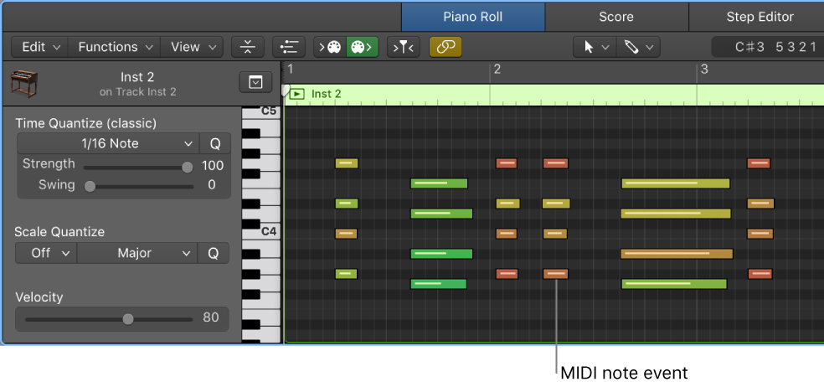Click the Velocity value 80
824x387 pixels.
pyautogui.click(x=211, y=317)
